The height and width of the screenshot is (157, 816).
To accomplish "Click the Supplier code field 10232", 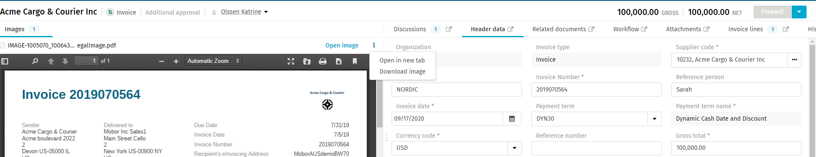I will pyautogui.click(x=729, y=60).
